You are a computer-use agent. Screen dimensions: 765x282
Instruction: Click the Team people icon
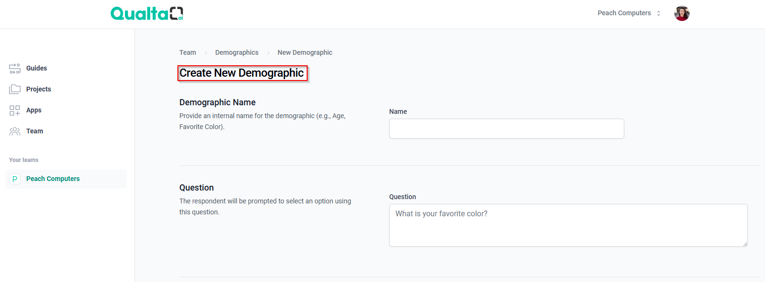tap(15, 131)
